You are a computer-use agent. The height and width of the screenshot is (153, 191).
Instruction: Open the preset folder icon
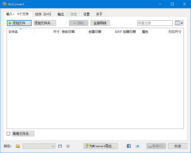click(18, 146)
